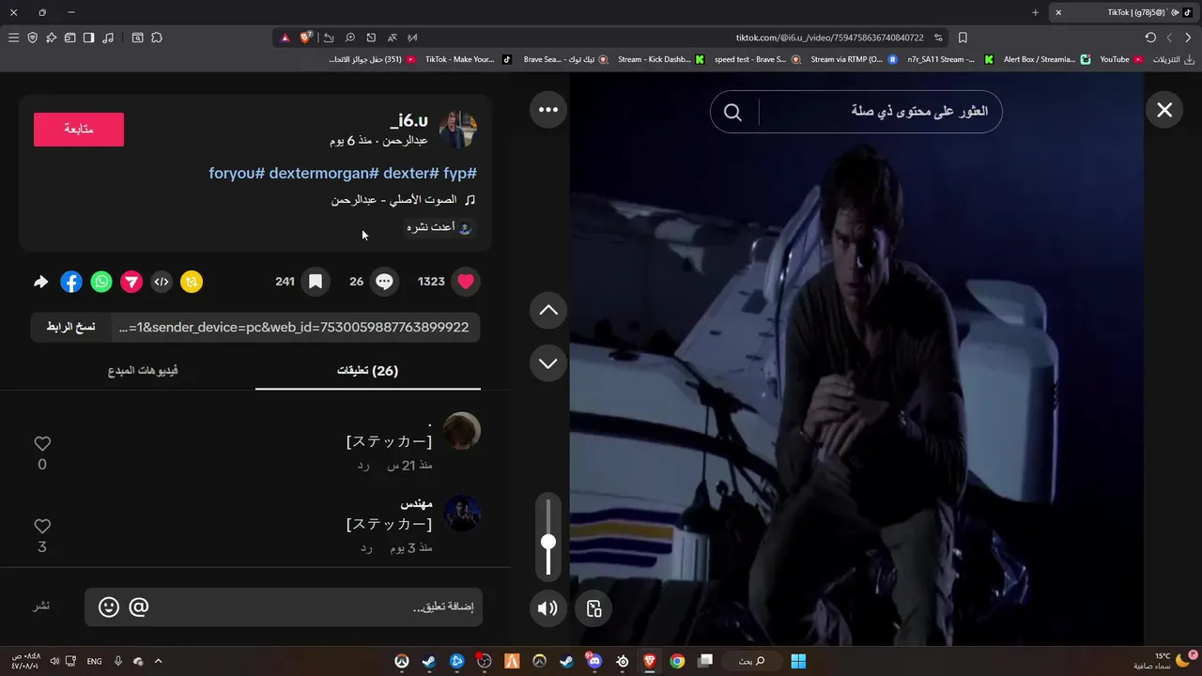Like the first comment posted 21 hours ago
The height and width of the screenshot is (676, 1202).
click(x=42, y=444)
